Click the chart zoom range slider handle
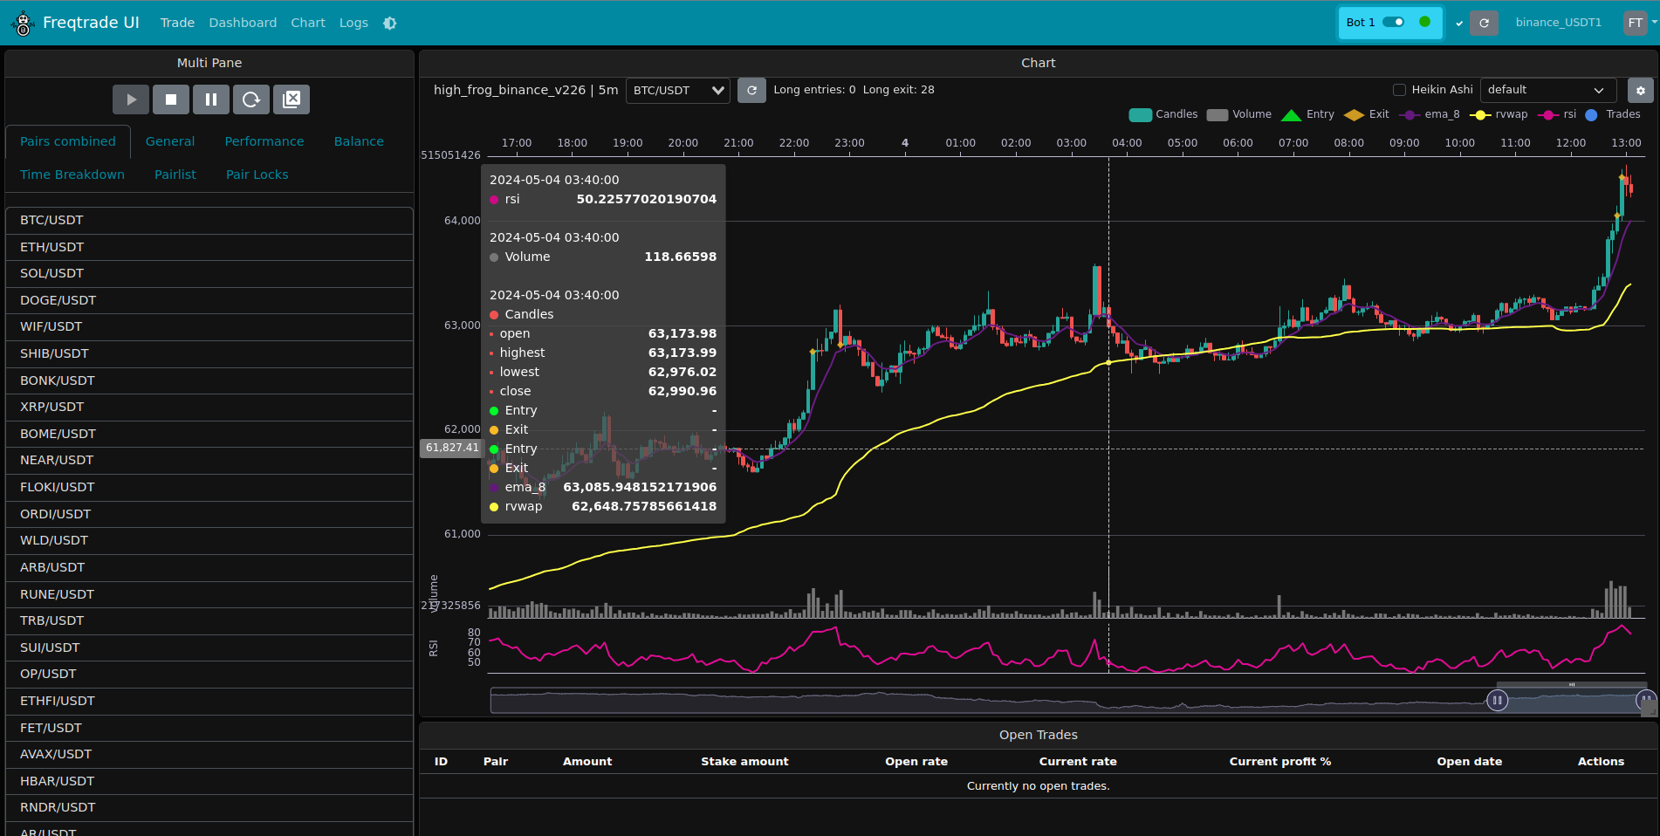The width and height of the screenshot is (1660, 836). [1499, 700]
